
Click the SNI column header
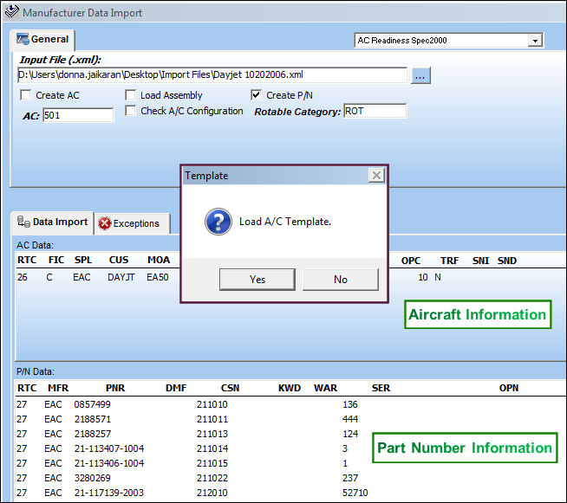480,261
